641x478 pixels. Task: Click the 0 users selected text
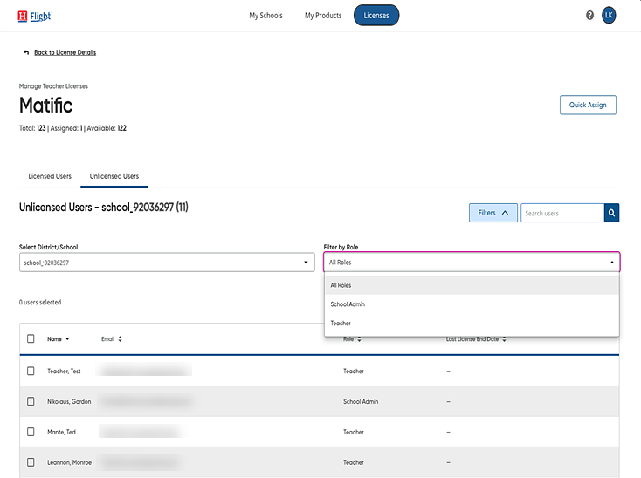40,303
